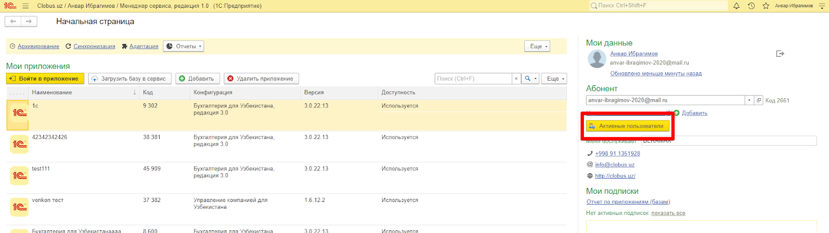Select the code cell 45 909

point(152,169)
